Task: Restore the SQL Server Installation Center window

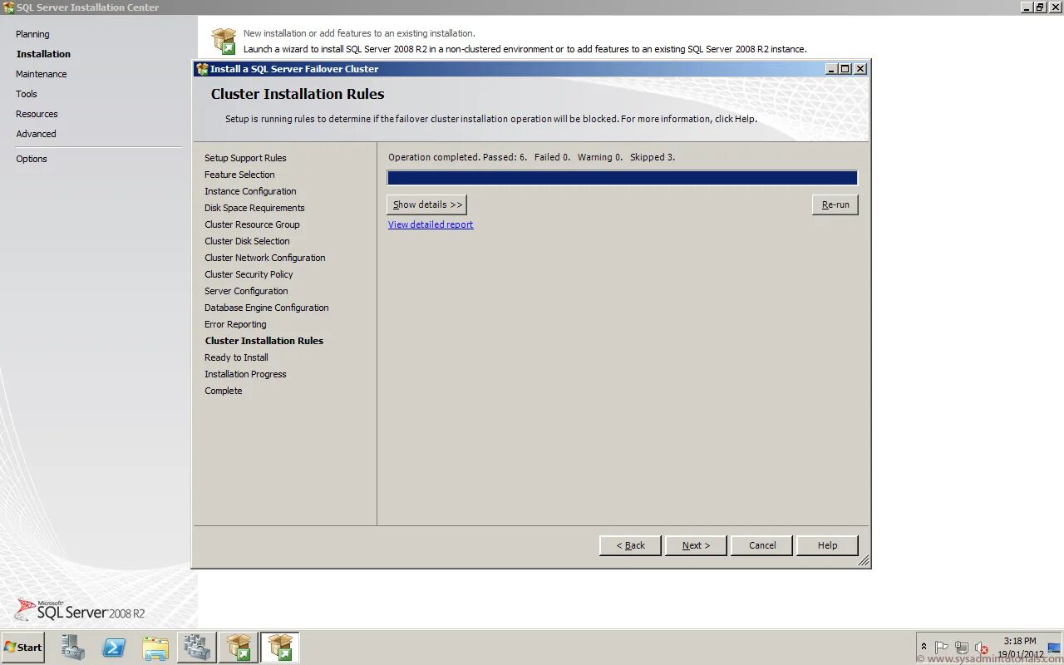Action: point(1041,7)
